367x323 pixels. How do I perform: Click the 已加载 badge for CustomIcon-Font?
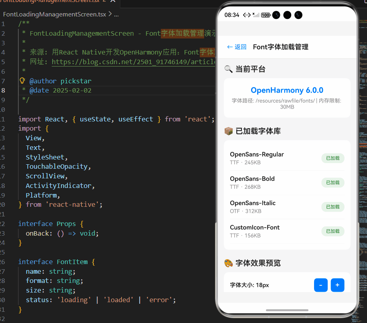pyautogui.click(x=333, y=231)
